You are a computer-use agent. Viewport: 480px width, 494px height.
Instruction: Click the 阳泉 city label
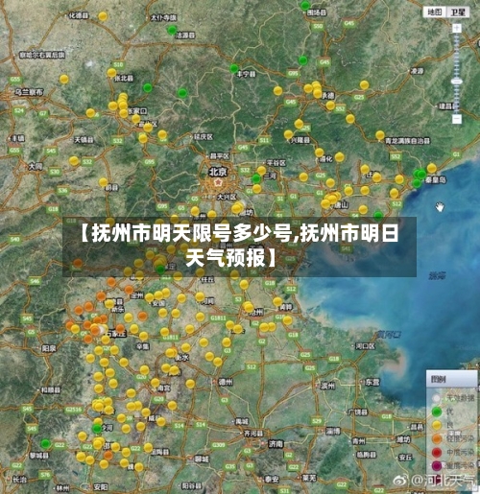pyautogui.click(x=49, y=348)
